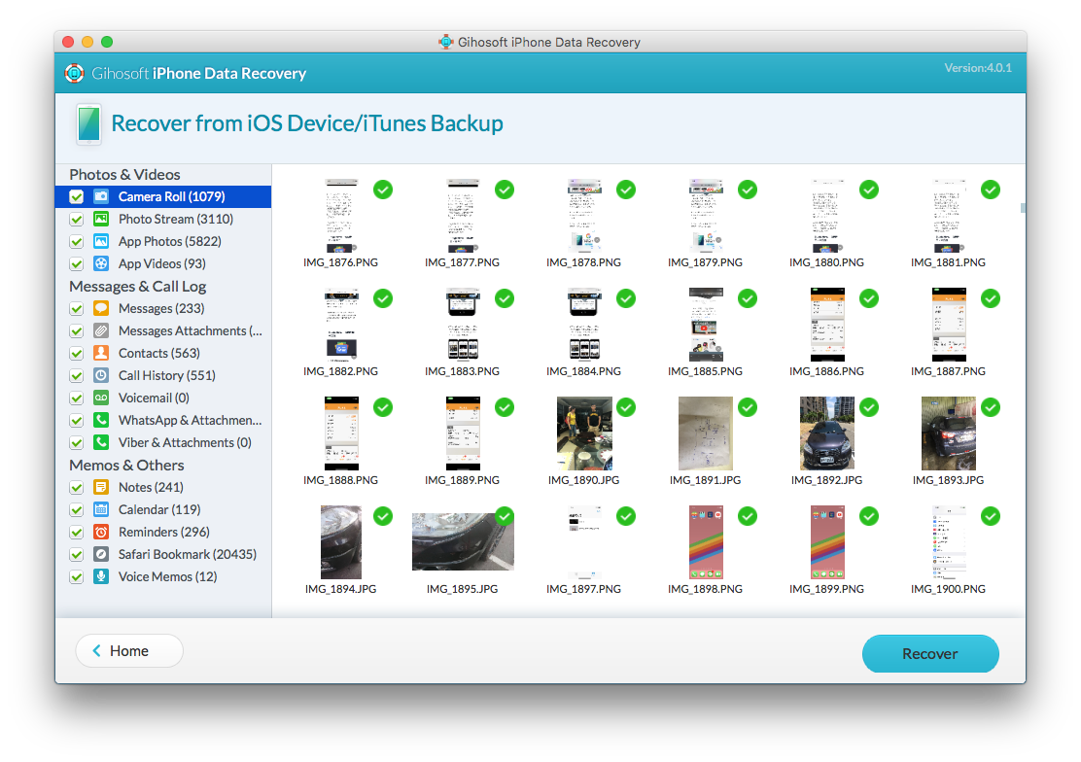
Task: Click the App Photos category icon
Action: [101, 241]
